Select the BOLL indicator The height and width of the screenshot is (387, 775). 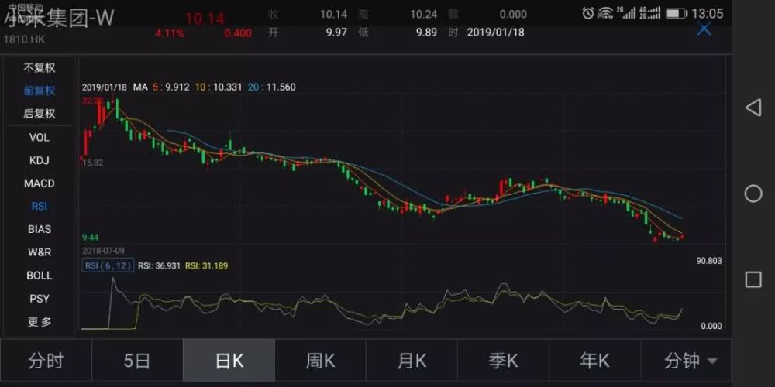pyautogui.click(x=39, y=276)
